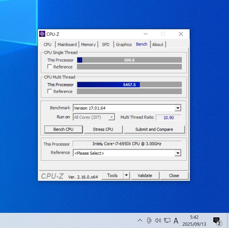Enable the Multi Thread Reference checkbox
The width and height of the screenshot is (229, 228).
pyautogui.click(x=50, y=91)
